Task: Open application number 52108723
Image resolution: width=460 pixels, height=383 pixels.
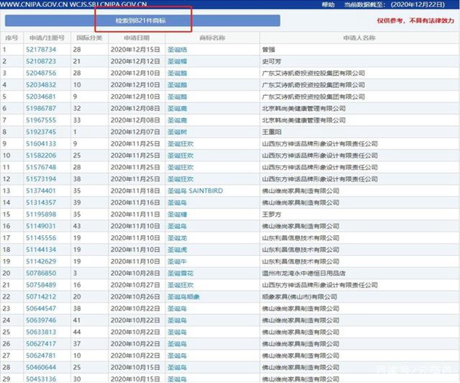Action: pyautogui.click(x=41, y=61)
